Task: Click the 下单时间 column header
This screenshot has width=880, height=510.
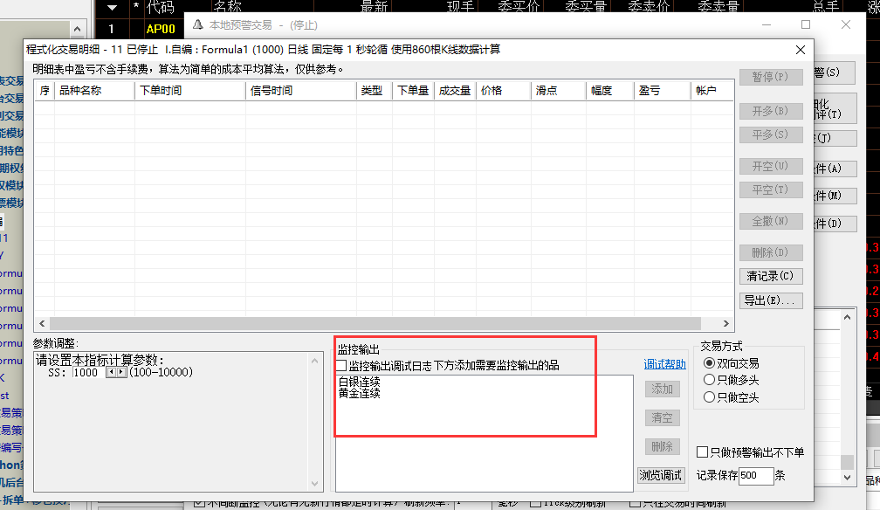Action: (x=190, y=91)
